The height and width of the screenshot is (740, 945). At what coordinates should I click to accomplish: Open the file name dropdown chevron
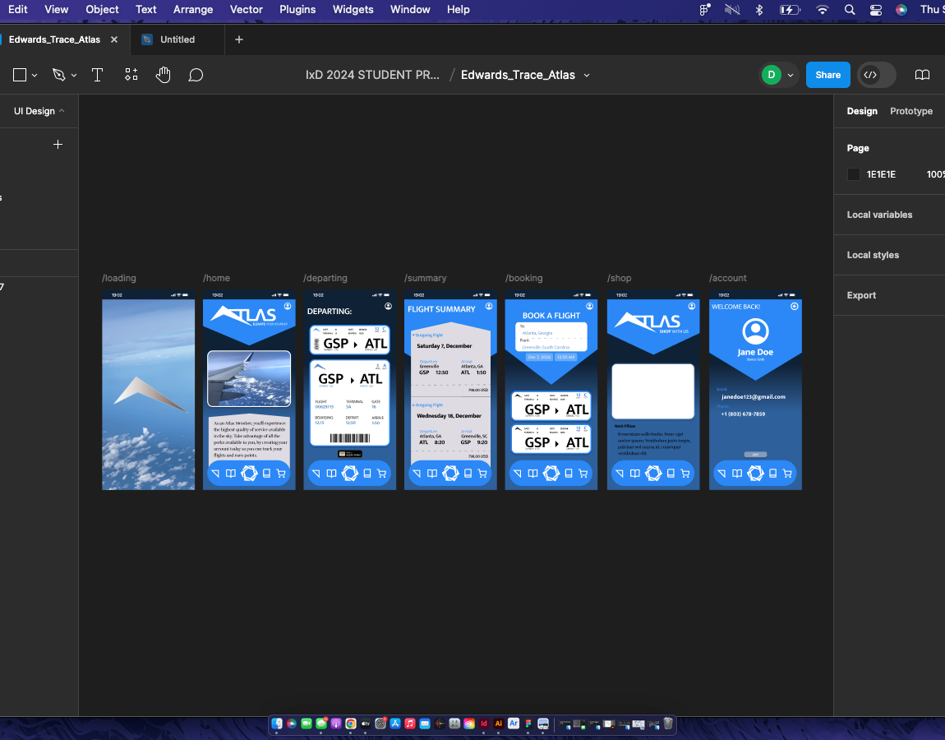pos(587,76)
